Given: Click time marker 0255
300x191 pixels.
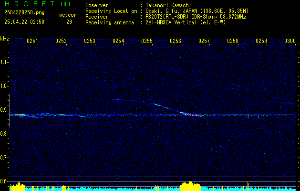Looking at the screenshot, I should 147,41.
